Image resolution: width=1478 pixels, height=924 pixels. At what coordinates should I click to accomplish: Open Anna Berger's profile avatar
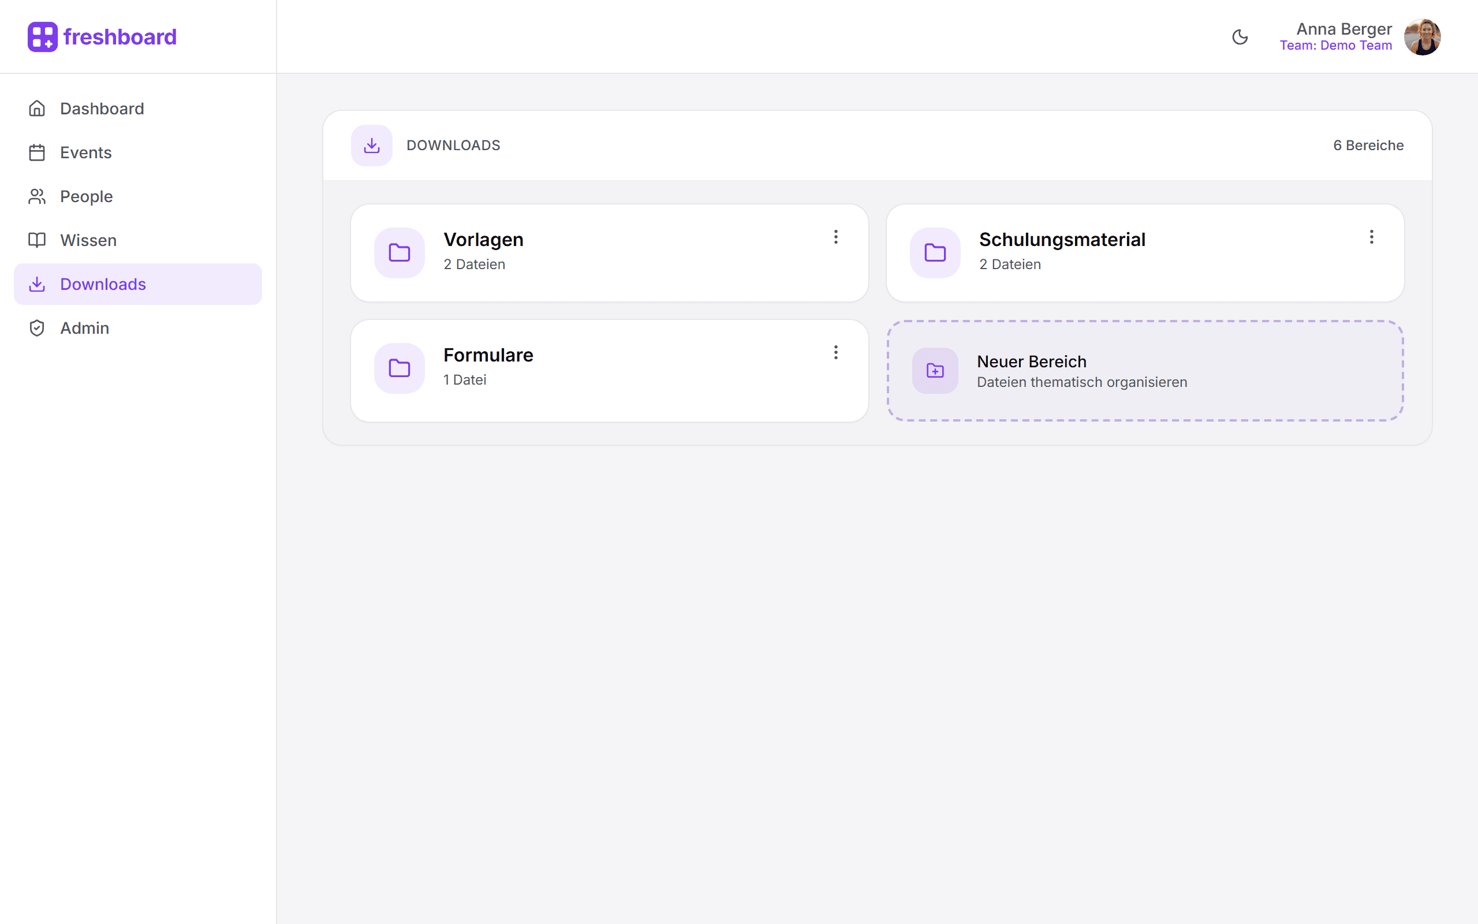click(1423, 36)
